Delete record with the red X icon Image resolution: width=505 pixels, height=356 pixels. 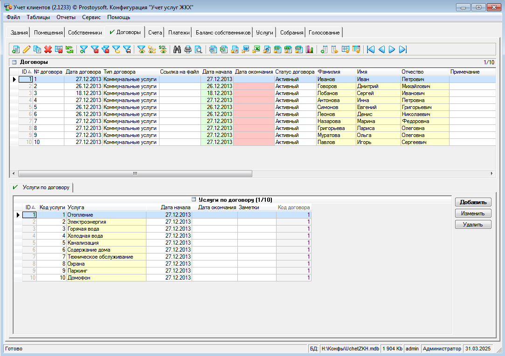tap(48, 49)
